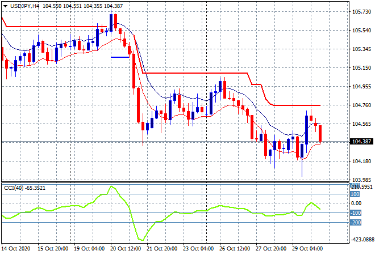Click the 29 Oct 04:00 time label
This screenshot has width=375, height=255.
coord(307,249)
